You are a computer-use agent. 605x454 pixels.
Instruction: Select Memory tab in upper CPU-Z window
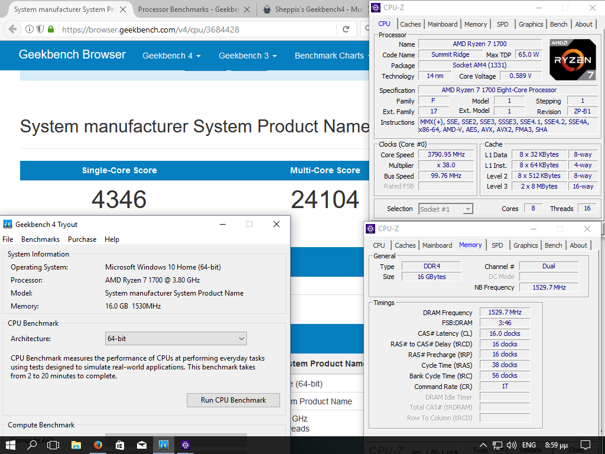(476, 24)
